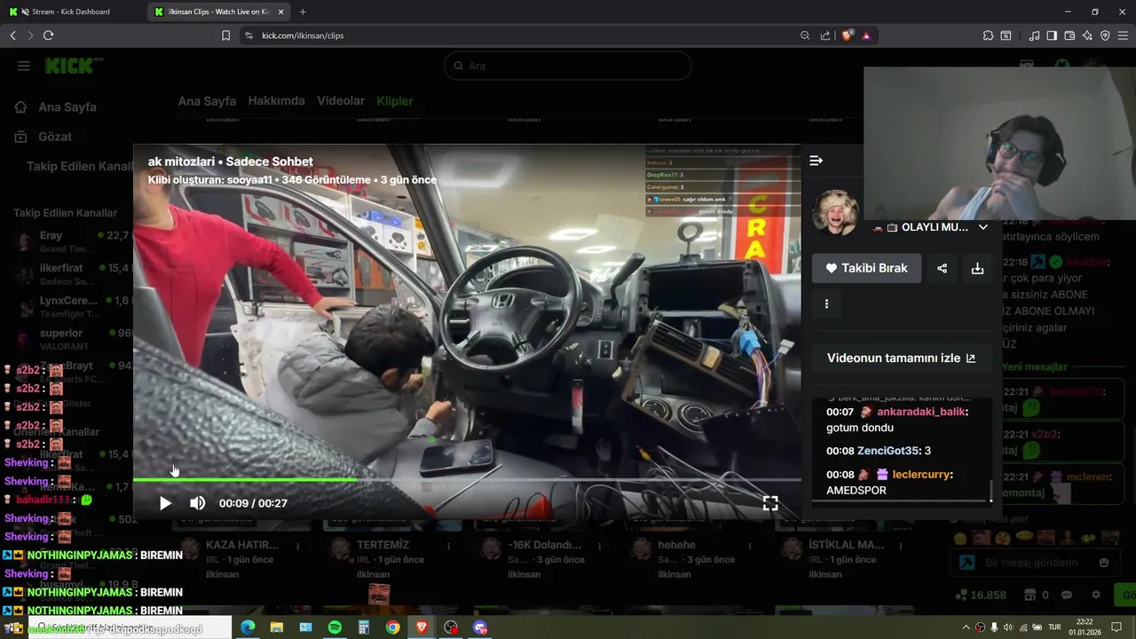Open Google Chrome from the taskbar
1136x639 pixels.
tap(392, 627)
